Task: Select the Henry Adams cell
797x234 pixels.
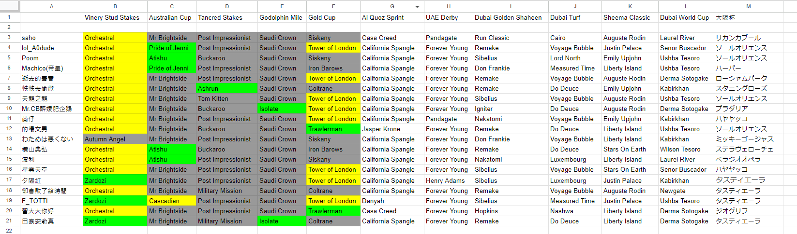Action: click(x=449, y=180)
